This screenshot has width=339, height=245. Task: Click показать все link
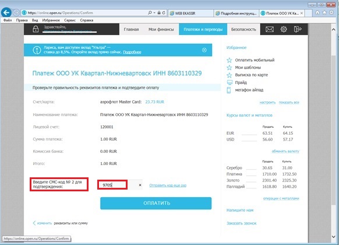click(289, 102)
